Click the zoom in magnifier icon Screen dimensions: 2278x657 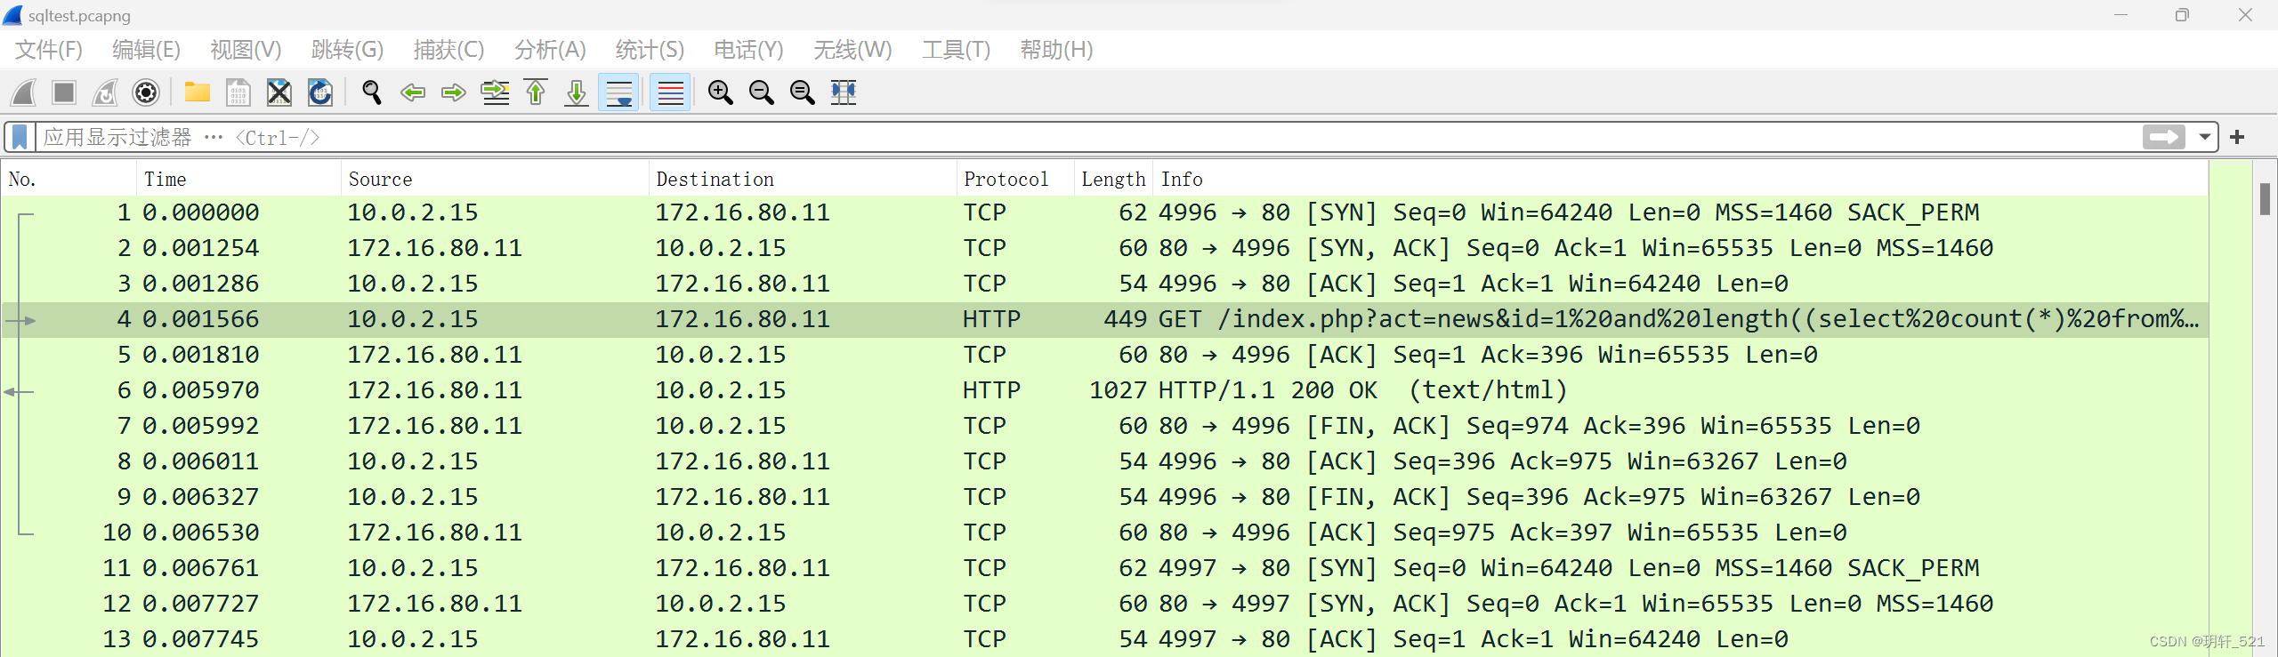[x=720, y=92]
